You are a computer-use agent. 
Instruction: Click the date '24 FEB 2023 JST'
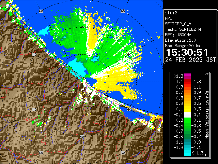pos(190,60)
